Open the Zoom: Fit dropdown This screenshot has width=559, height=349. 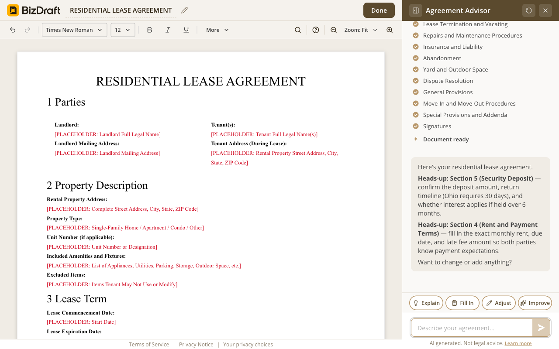[361, 30]
